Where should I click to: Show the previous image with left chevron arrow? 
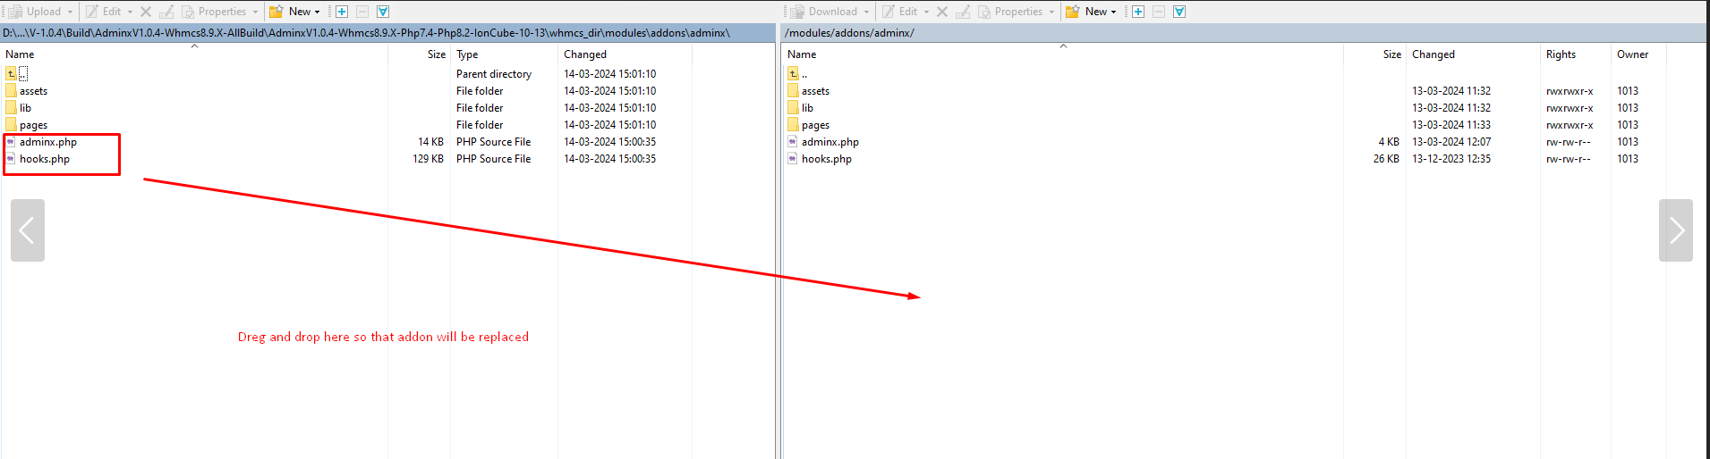click(28, 230)
